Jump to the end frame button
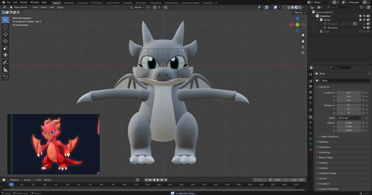The width and height of the screenshot is (372, 195). pos(165,180)
